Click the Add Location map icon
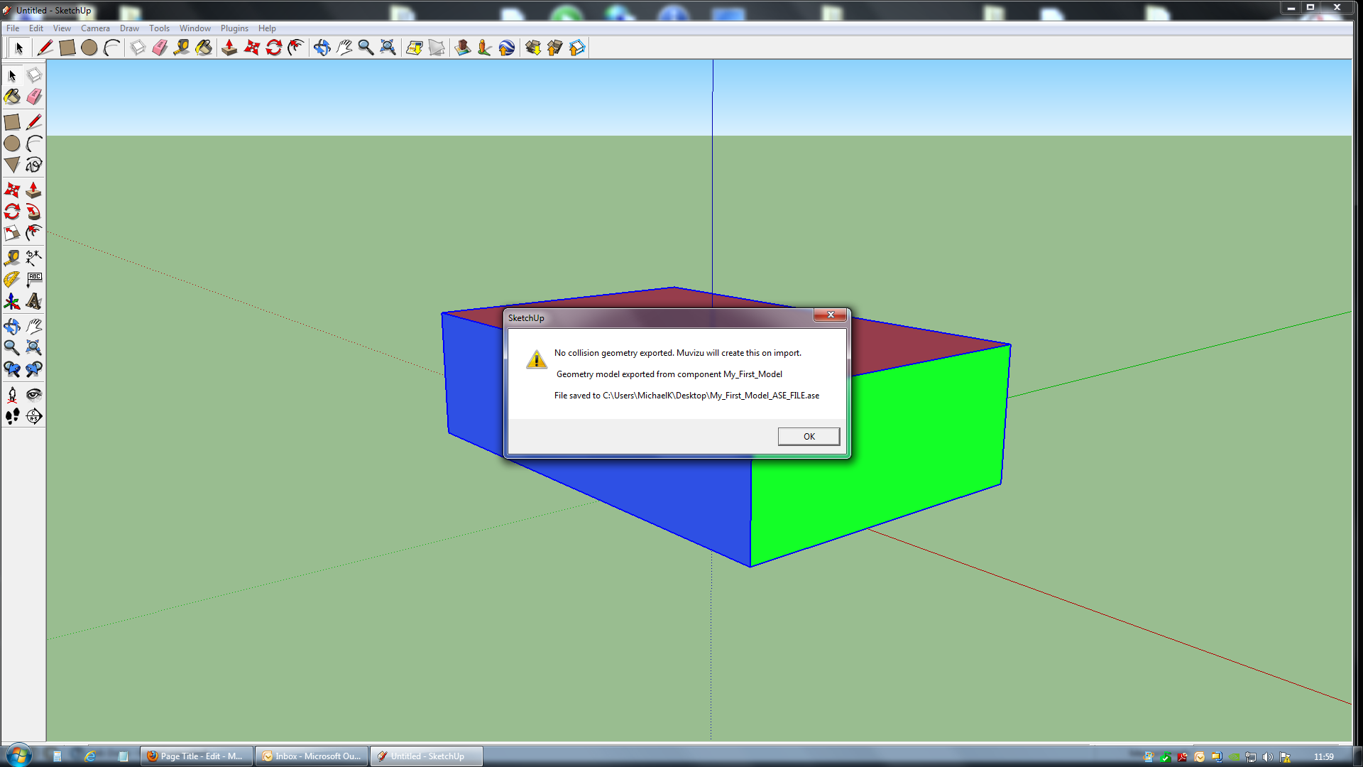1363x767 pixels. coord(415,48)
